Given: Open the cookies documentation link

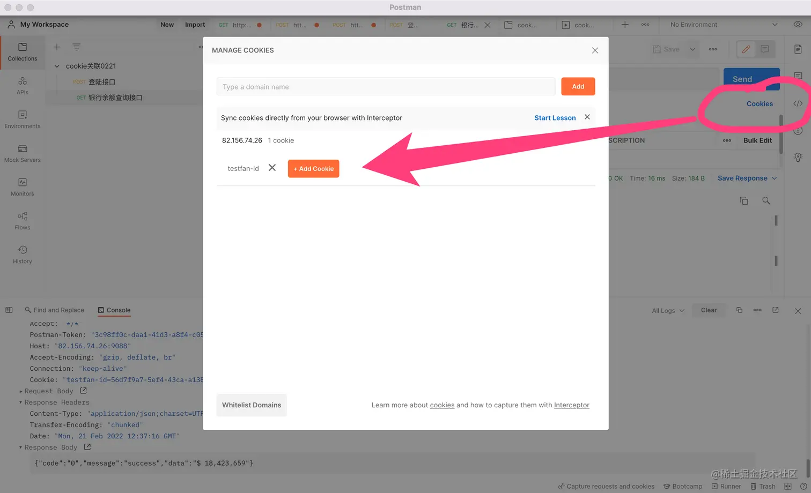Looking at the screenshot, I should [x=442, y=405].
